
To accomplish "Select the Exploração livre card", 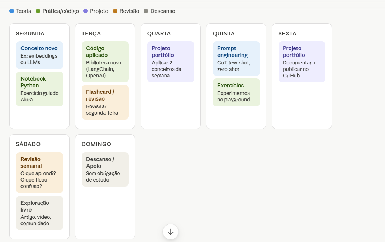I will (39, 213).
